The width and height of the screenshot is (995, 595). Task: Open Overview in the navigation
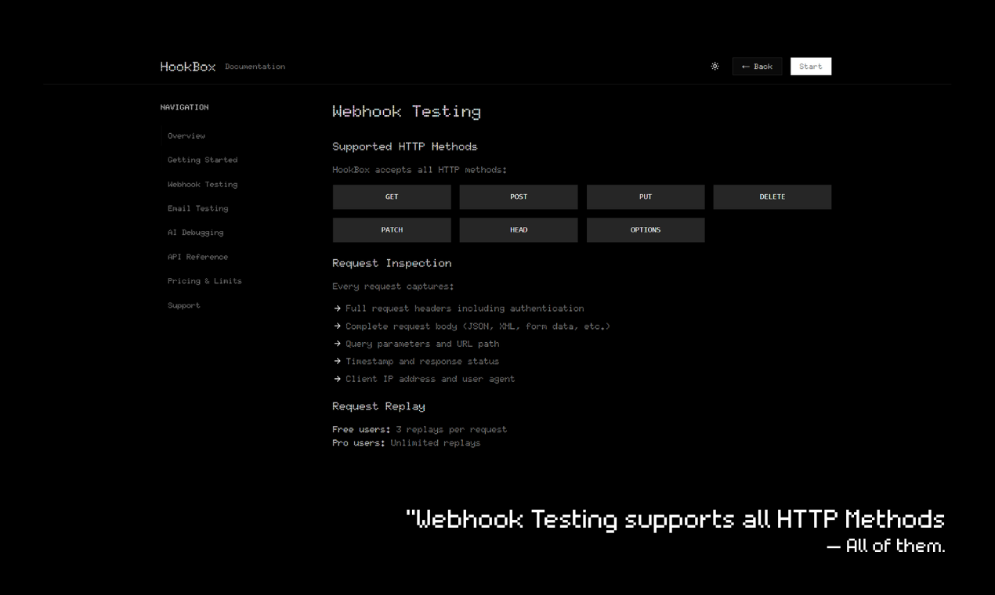click(186, 135)
